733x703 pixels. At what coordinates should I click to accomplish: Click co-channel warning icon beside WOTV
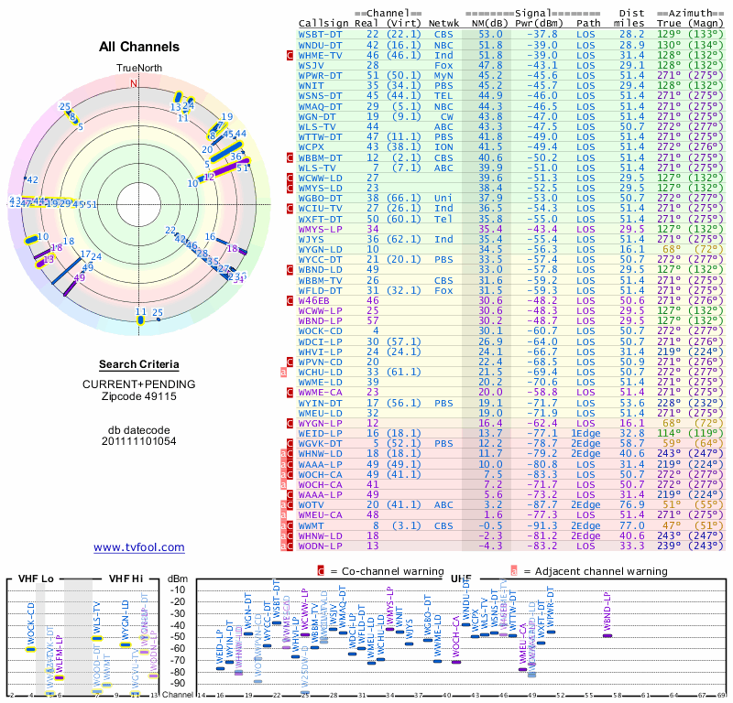[x=290, y=505]
